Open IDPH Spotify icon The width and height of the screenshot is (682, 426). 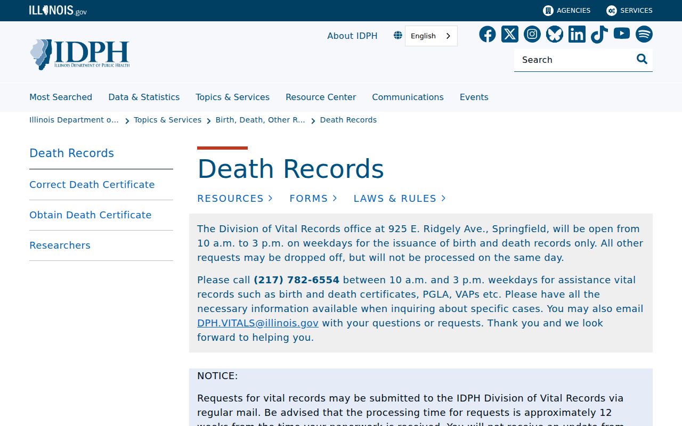point(644,34)
